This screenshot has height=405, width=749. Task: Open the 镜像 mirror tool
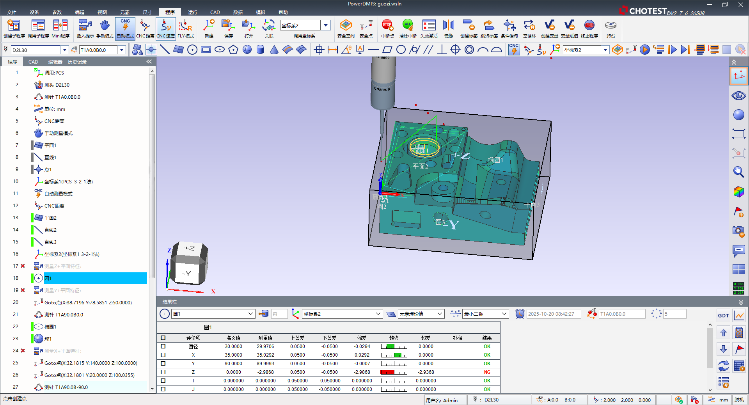[x=449, y=28]
